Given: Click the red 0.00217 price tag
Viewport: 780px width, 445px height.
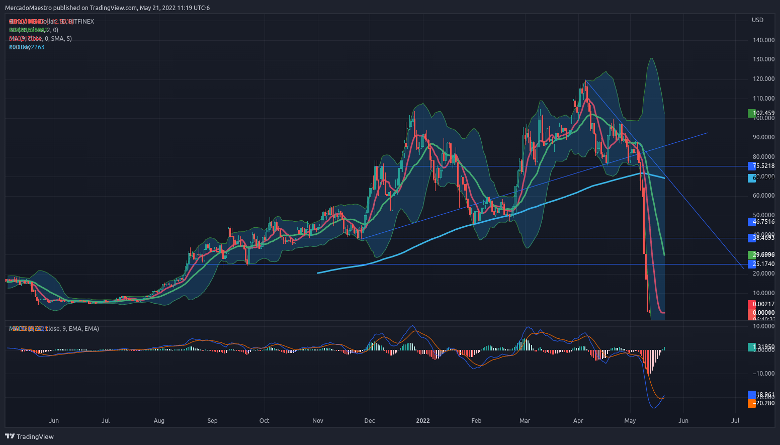Looking at the screenshot, I should pyautogui.click(x=761, y=304).
